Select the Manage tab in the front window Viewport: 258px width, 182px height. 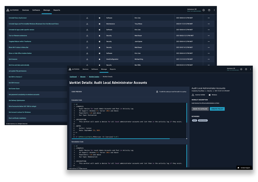[x=104, y=69]
